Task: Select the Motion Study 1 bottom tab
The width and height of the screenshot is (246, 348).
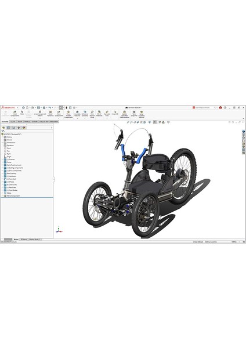Action: (35, 240)
